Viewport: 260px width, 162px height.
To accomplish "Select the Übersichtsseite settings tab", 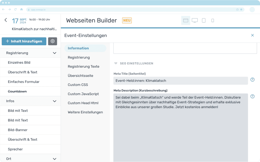I will (80, 76).
